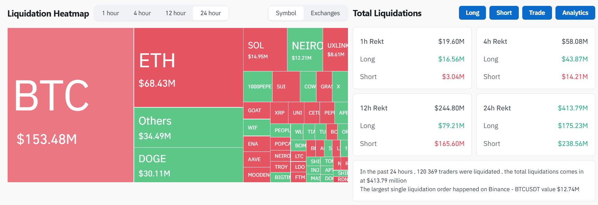Open the Analytics button
Image resolution: width=598 pixels, height=205 pixels.
(575, 13)
